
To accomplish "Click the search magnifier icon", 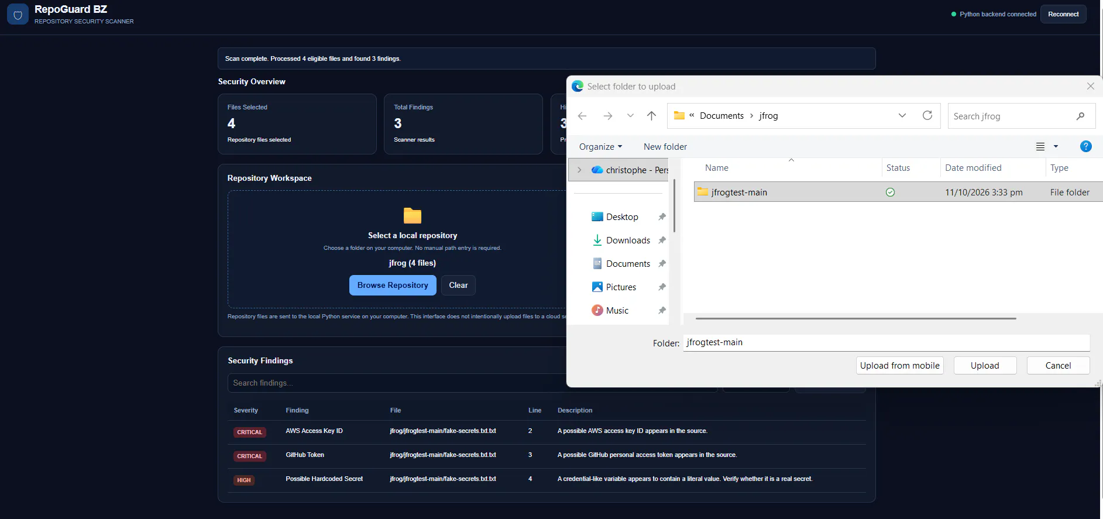I will pos(1080,116).
